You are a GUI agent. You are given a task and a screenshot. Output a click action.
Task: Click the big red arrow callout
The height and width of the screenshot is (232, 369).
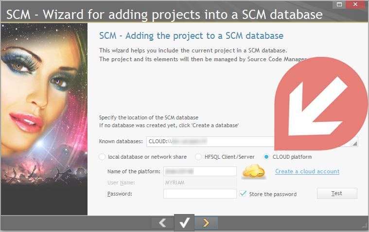point(320,103)
